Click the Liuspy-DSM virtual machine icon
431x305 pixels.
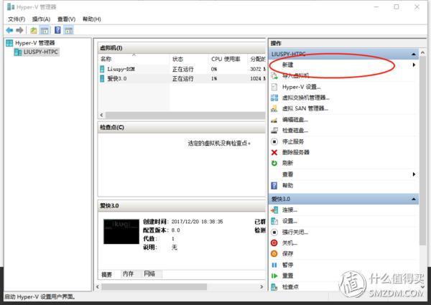point(102,69)
